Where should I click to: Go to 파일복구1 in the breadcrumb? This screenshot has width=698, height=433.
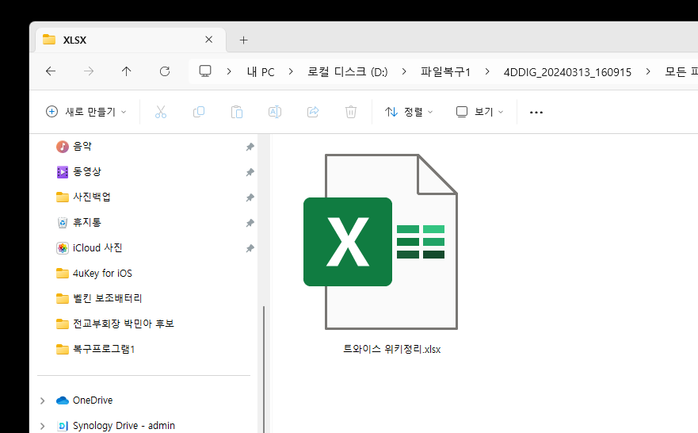[x=445, y=71]
